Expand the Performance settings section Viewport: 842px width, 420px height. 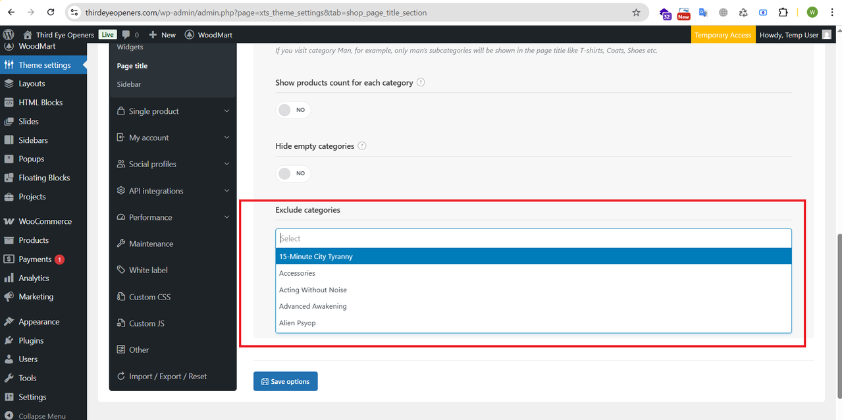pyautogui.click(x=173, y=217)
